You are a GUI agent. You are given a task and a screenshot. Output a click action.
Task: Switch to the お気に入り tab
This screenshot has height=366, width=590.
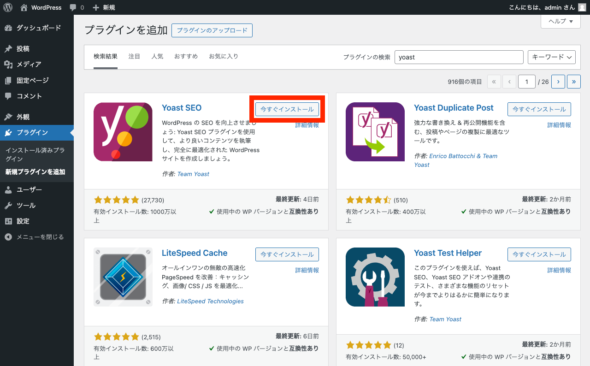tap(224, 57)
